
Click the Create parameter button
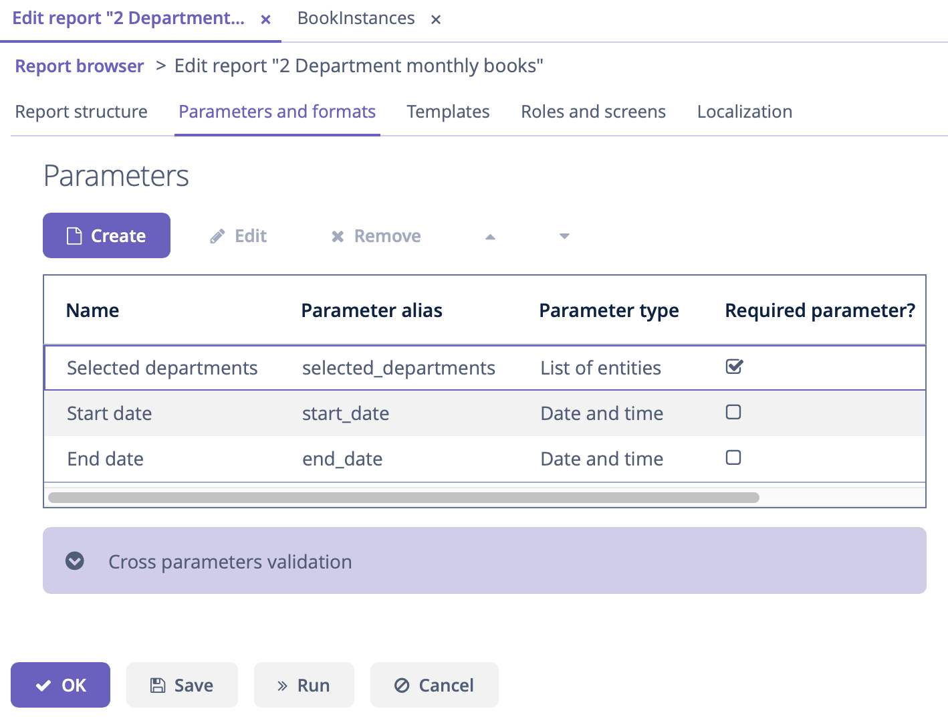[x=106, y=235]
